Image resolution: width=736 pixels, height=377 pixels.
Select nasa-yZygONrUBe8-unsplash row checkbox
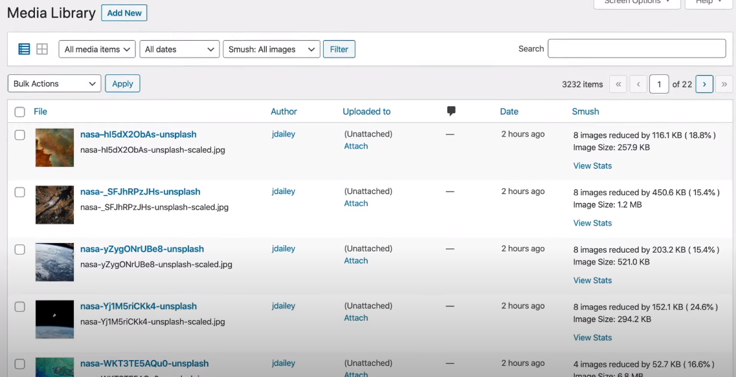pyautogui.click(x=20, y=250)
